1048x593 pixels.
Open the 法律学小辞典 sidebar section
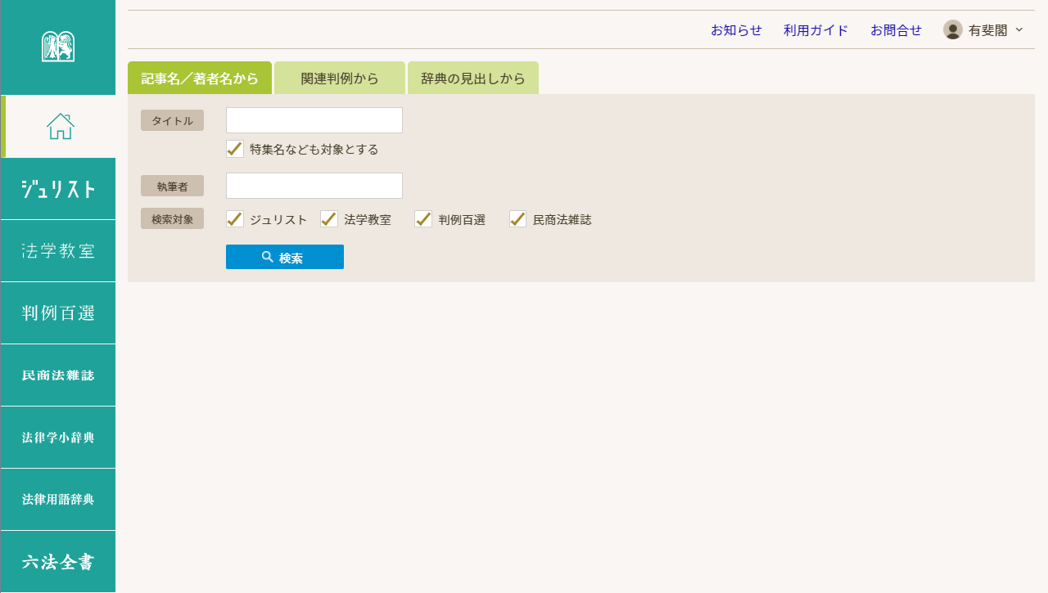point(58,438)
